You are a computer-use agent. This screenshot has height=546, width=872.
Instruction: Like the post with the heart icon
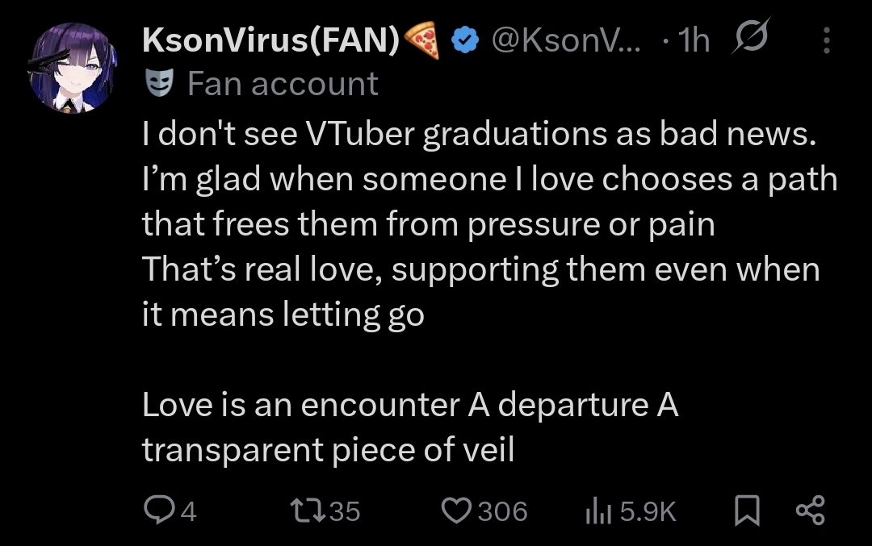click(x=456, y=511)
